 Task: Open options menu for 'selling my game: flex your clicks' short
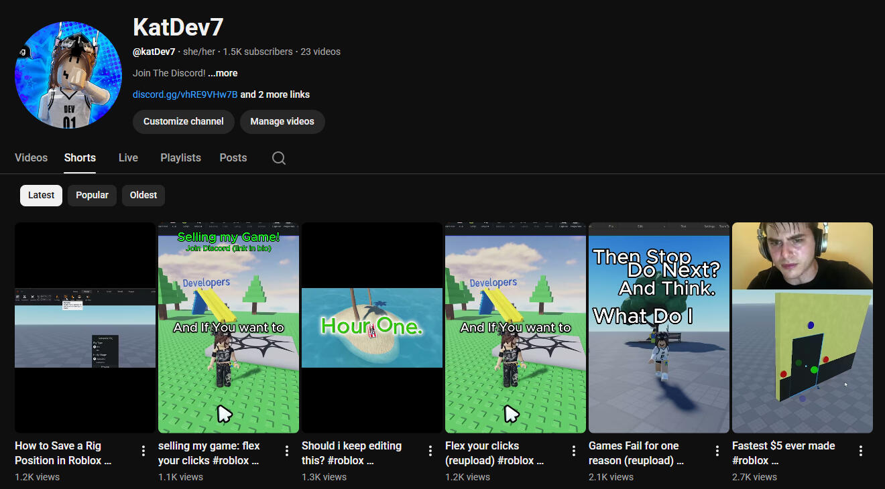(287, 451)
